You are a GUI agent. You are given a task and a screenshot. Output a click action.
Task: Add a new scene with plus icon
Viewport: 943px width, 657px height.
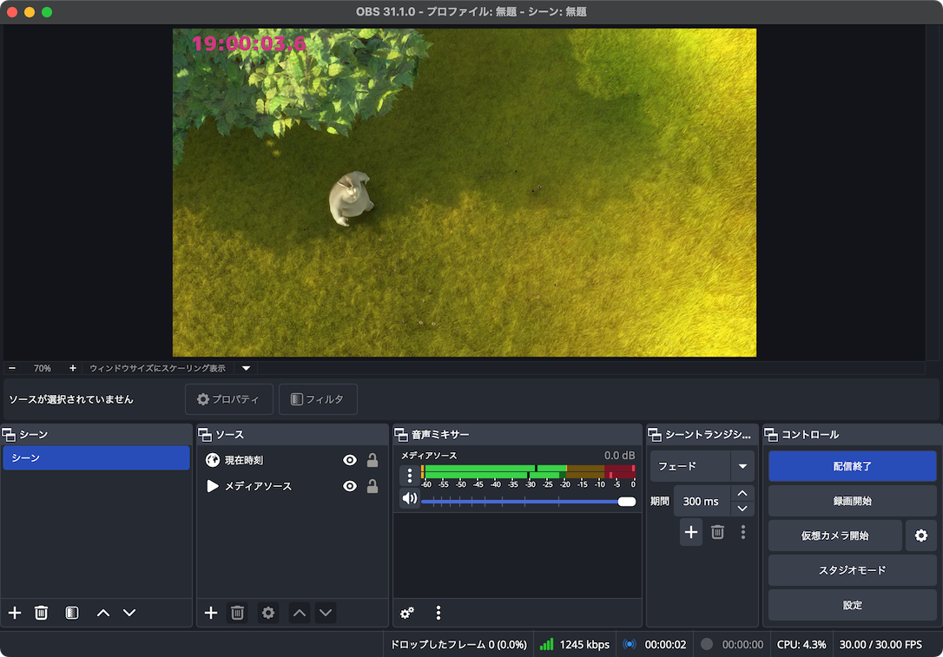15,613
